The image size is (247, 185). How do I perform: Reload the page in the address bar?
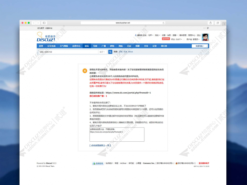tap(163, 23)
